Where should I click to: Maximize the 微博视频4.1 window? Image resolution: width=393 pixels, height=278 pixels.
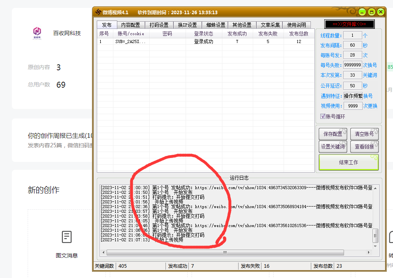(371, 12)
